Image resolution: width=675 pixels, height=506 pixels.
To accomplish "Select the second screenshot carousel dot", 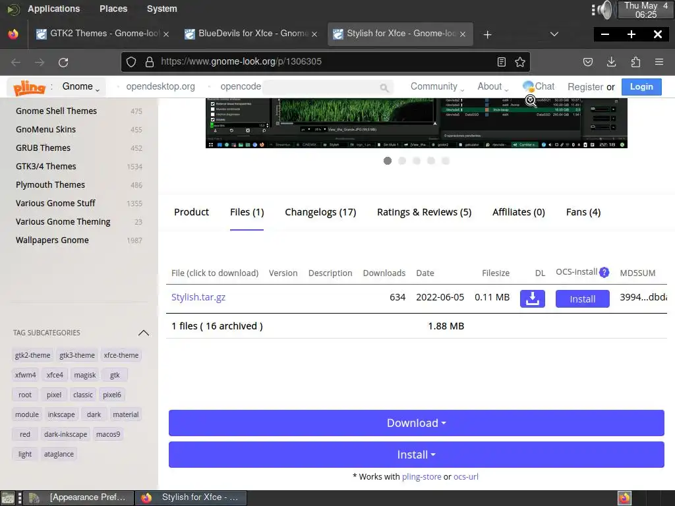I will [x=402, y=161].
